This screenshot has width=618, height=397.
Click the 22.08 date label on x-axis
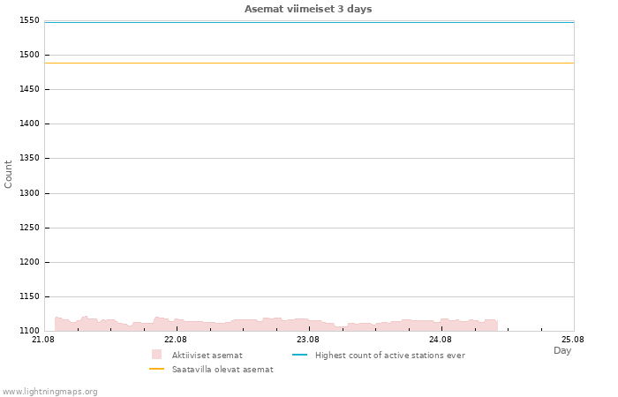tap(176, 339)
